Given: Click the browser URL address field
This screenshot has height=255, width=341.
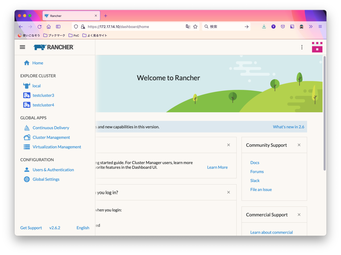Looking at the screenshot, I should point(135,27).
